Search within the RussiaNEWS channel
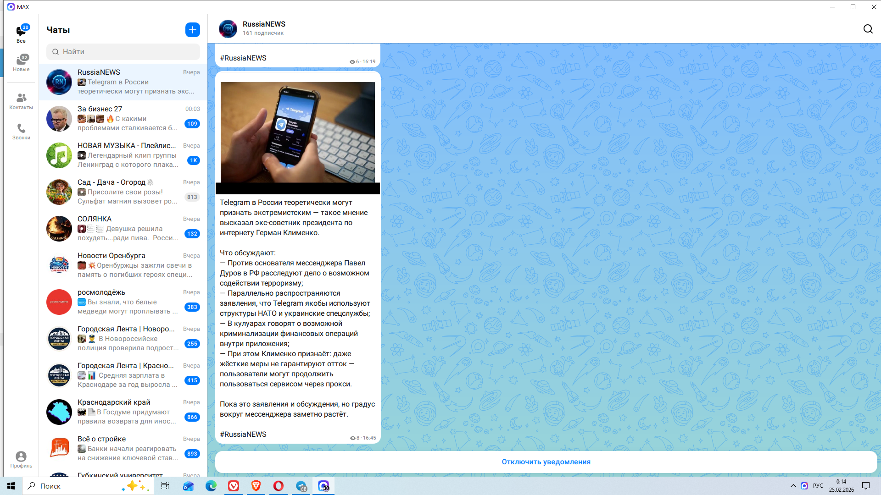The width and height of the screenshot is (881, 495). pyautogui.click(x=868, y=29)
